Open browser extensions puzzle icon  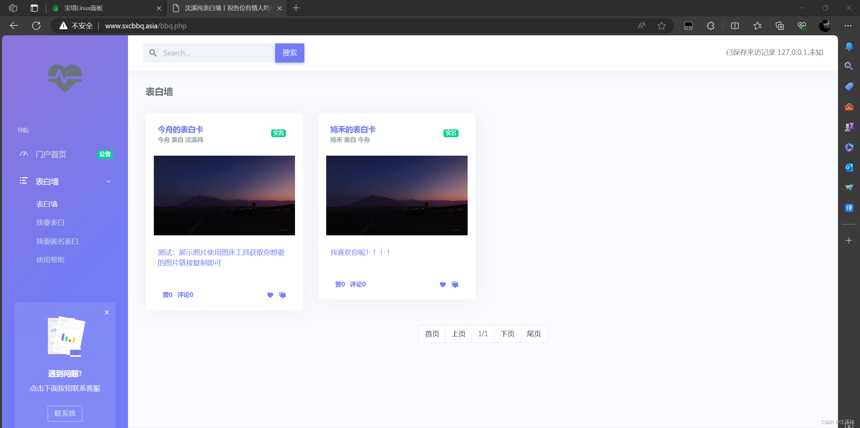711,26
